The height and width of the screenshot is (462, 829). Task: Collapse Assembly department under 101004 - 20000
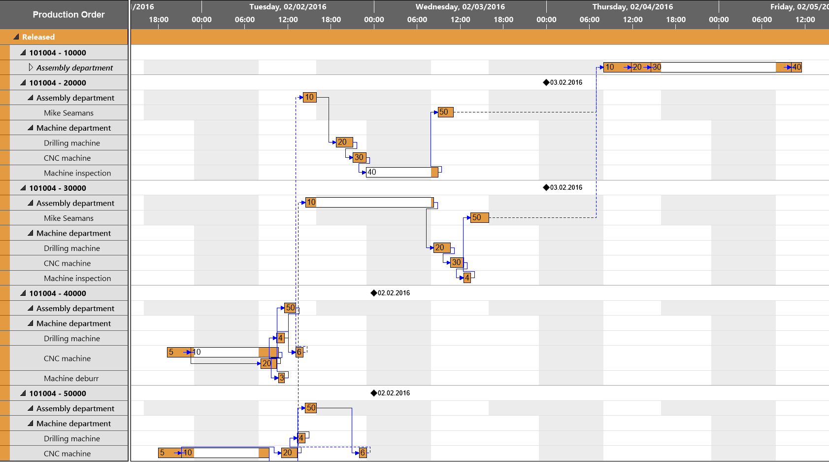pos(31,98)
